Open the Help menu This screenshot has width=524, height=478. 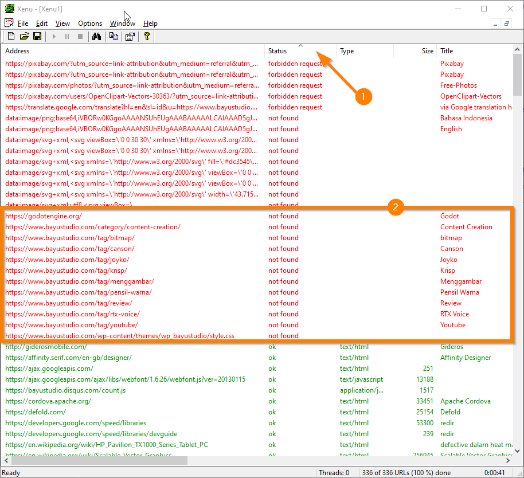tap(150, 23)
